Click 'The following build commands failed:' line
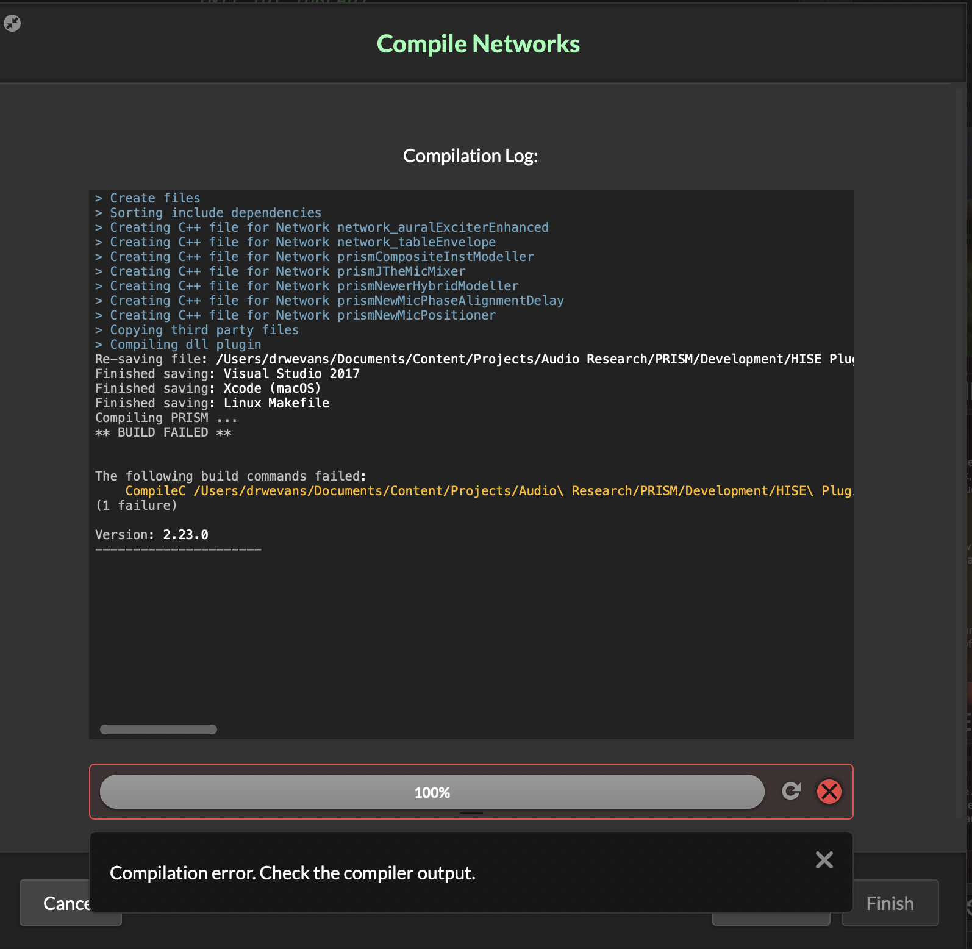The width and height of the screenshot is (972, 949). click(x=231, y=476)
